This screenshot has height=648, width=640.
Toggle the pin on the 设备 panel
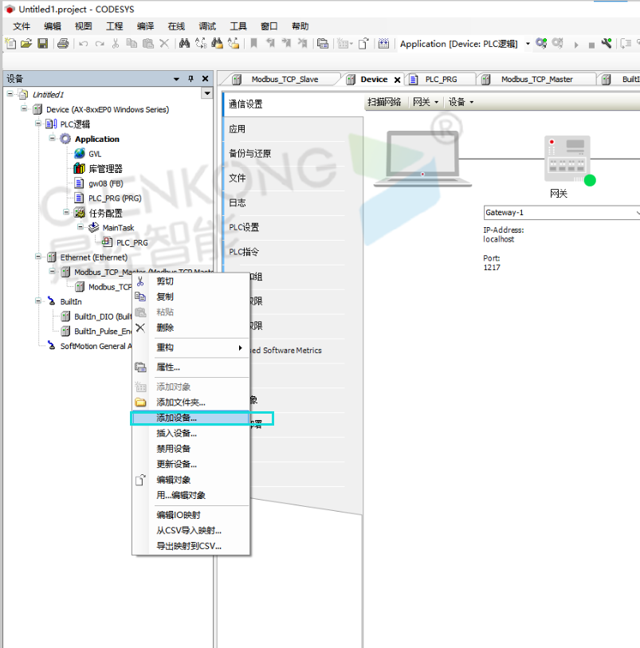tap(190, 79)
